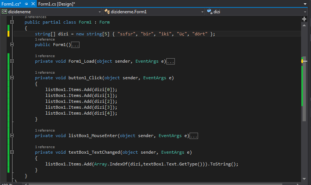Image resolution: width=311 pixels, height=185 pixels.
Task: Select the Form1.cs* code tab
Action: point(11,4)
